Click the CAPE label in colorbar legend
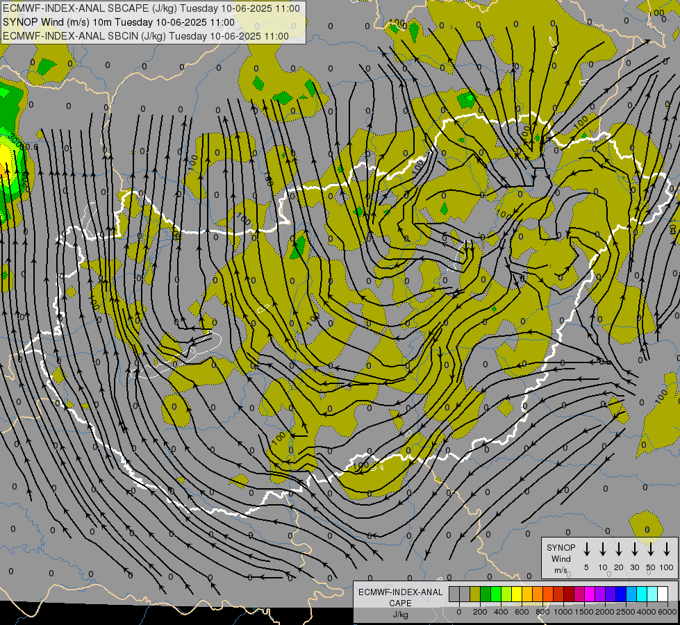The image size is (680, 625). [x=400, y=603]
